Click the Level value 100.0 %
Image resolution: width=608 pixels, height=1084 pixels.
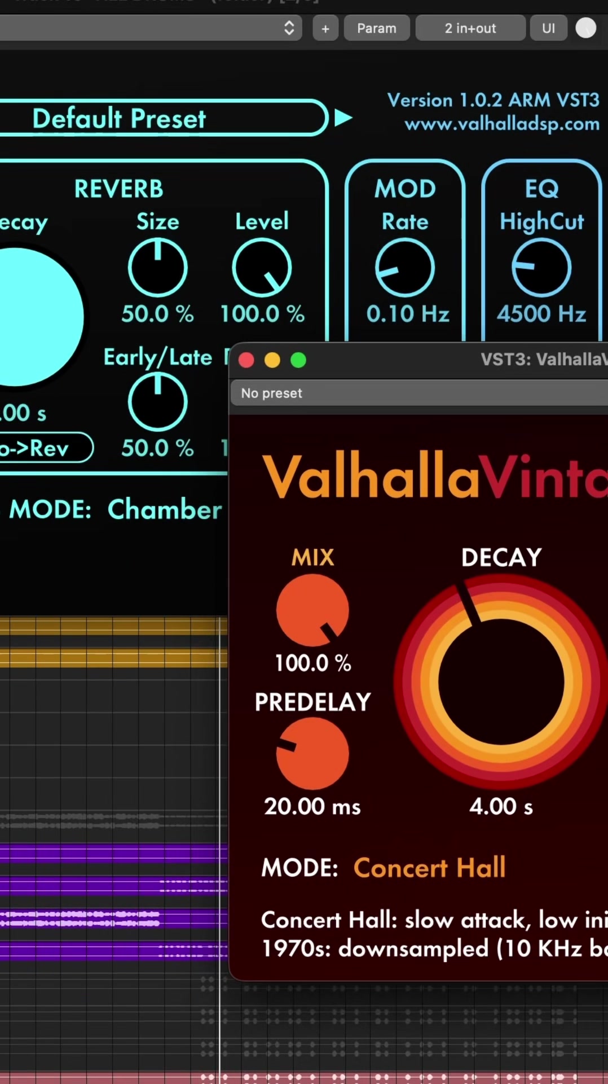click(262, 314)
